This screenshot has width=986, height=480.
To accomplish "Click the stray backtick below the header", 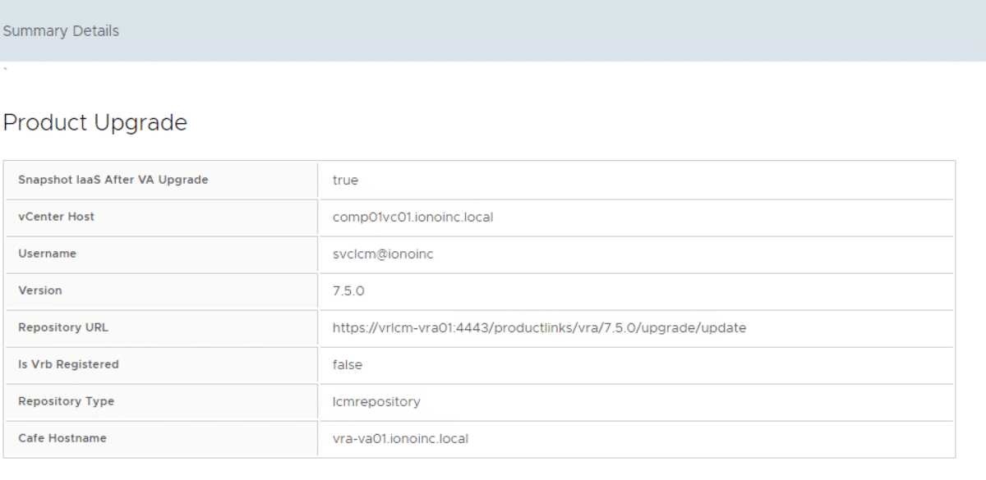I will 6,70.
